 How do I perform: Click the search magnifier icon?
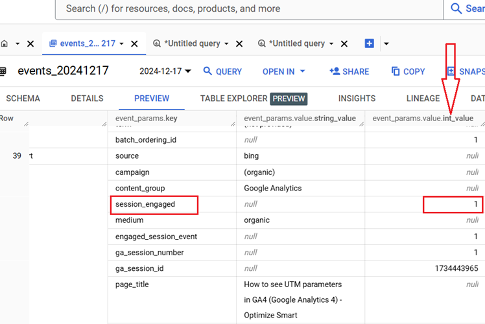click(x=456, y=8)
